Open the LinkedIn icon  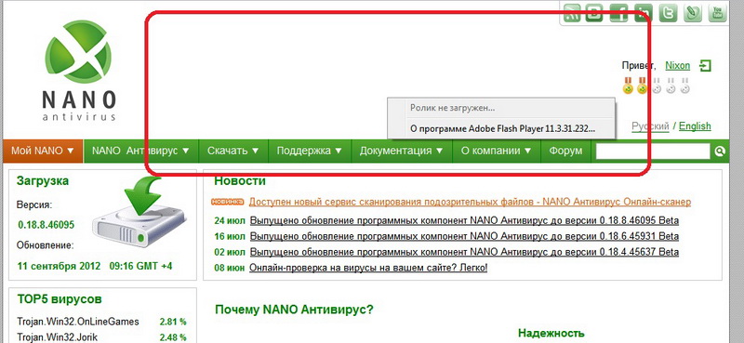pyautogui.click(x=644, y=13)
